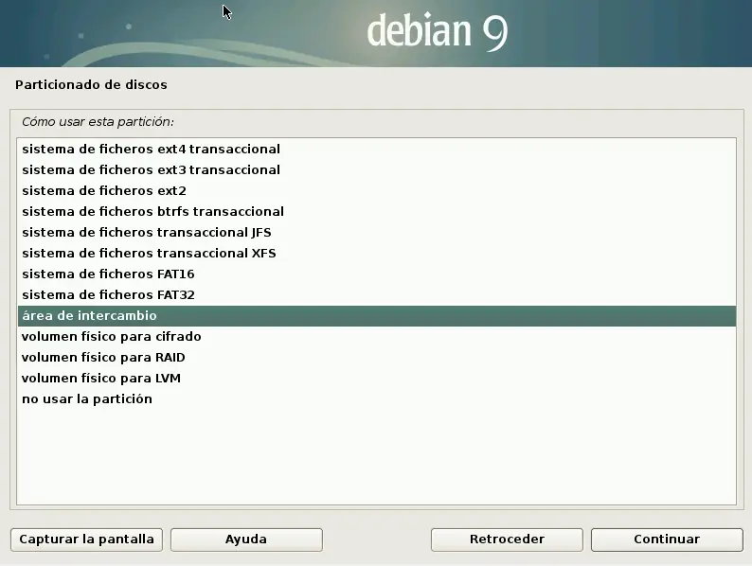Choose no usar la partición
Viewport: 752px width, 566px height.
click(x=377, y=399)
